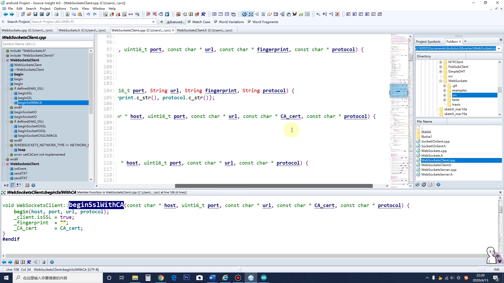Click the editor horizontal scrollbar thumb
The height and width of the screenshot is (283, 504).
point(274,186)
